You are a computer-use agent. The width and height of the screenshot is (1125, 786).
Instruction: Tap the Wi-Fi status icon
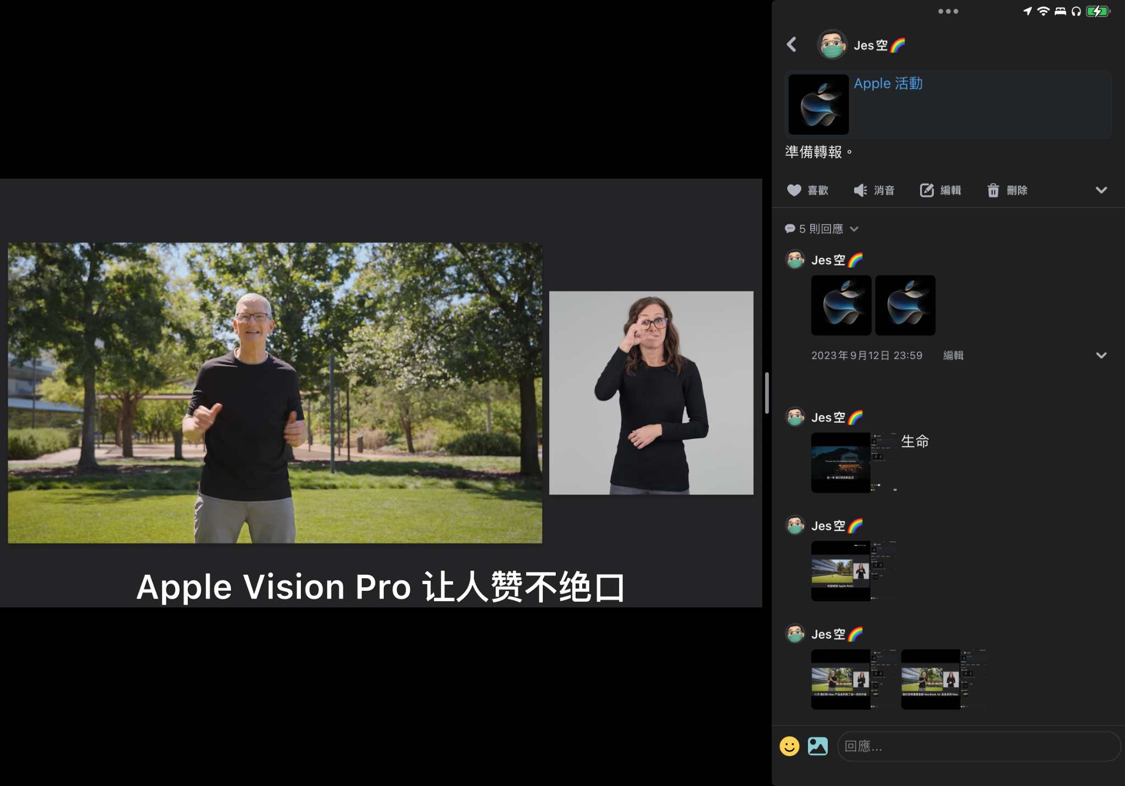pos(1043,11)
